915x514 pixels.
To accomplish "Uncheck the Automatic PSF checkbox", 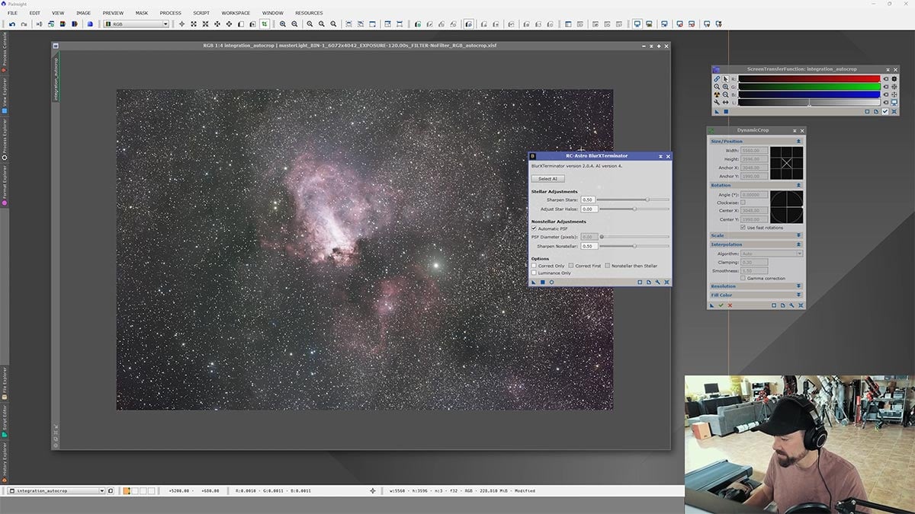I will click(x=535, y=228).
